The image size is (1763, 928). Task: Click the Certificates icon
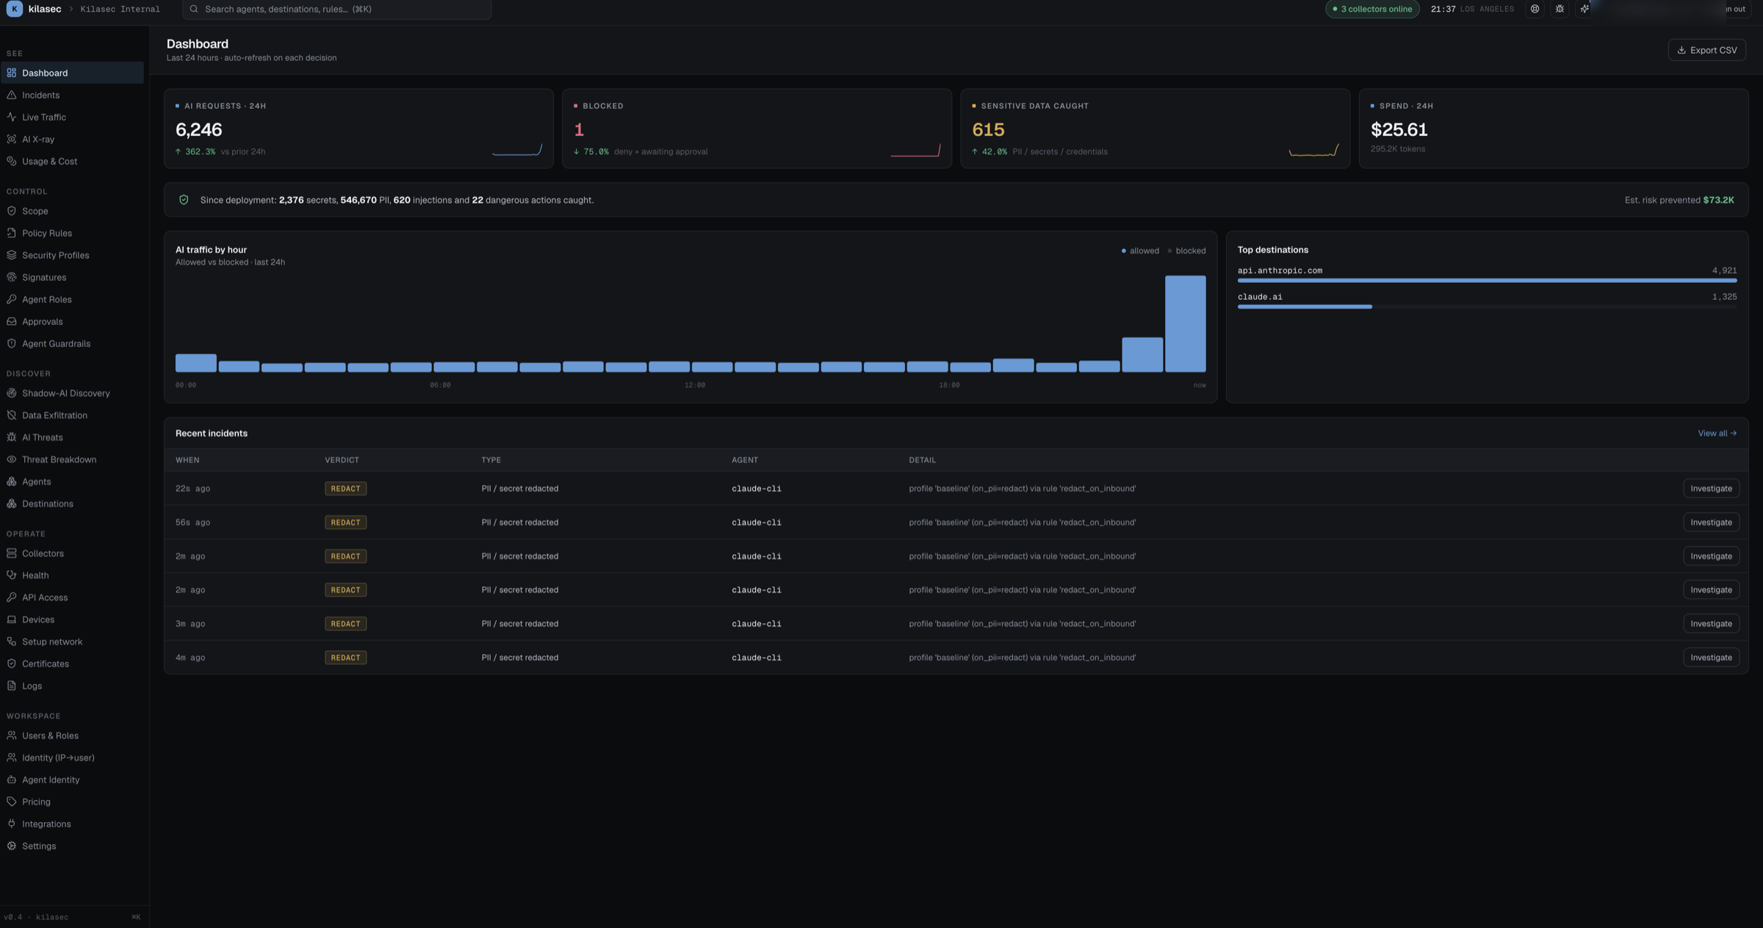coord(12,663)
